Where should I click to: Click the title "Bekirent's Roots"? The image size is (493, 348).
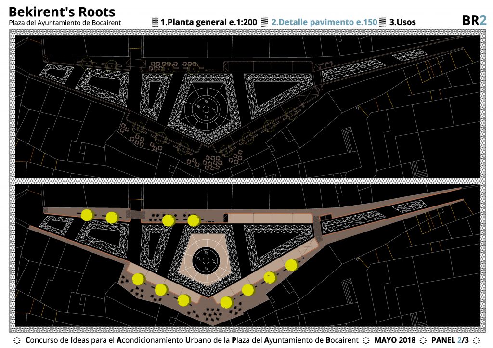(62, 12)
